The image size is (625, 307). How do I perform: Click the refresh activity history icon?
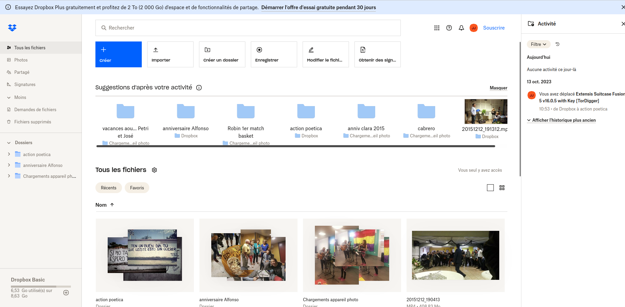[558, 44]
